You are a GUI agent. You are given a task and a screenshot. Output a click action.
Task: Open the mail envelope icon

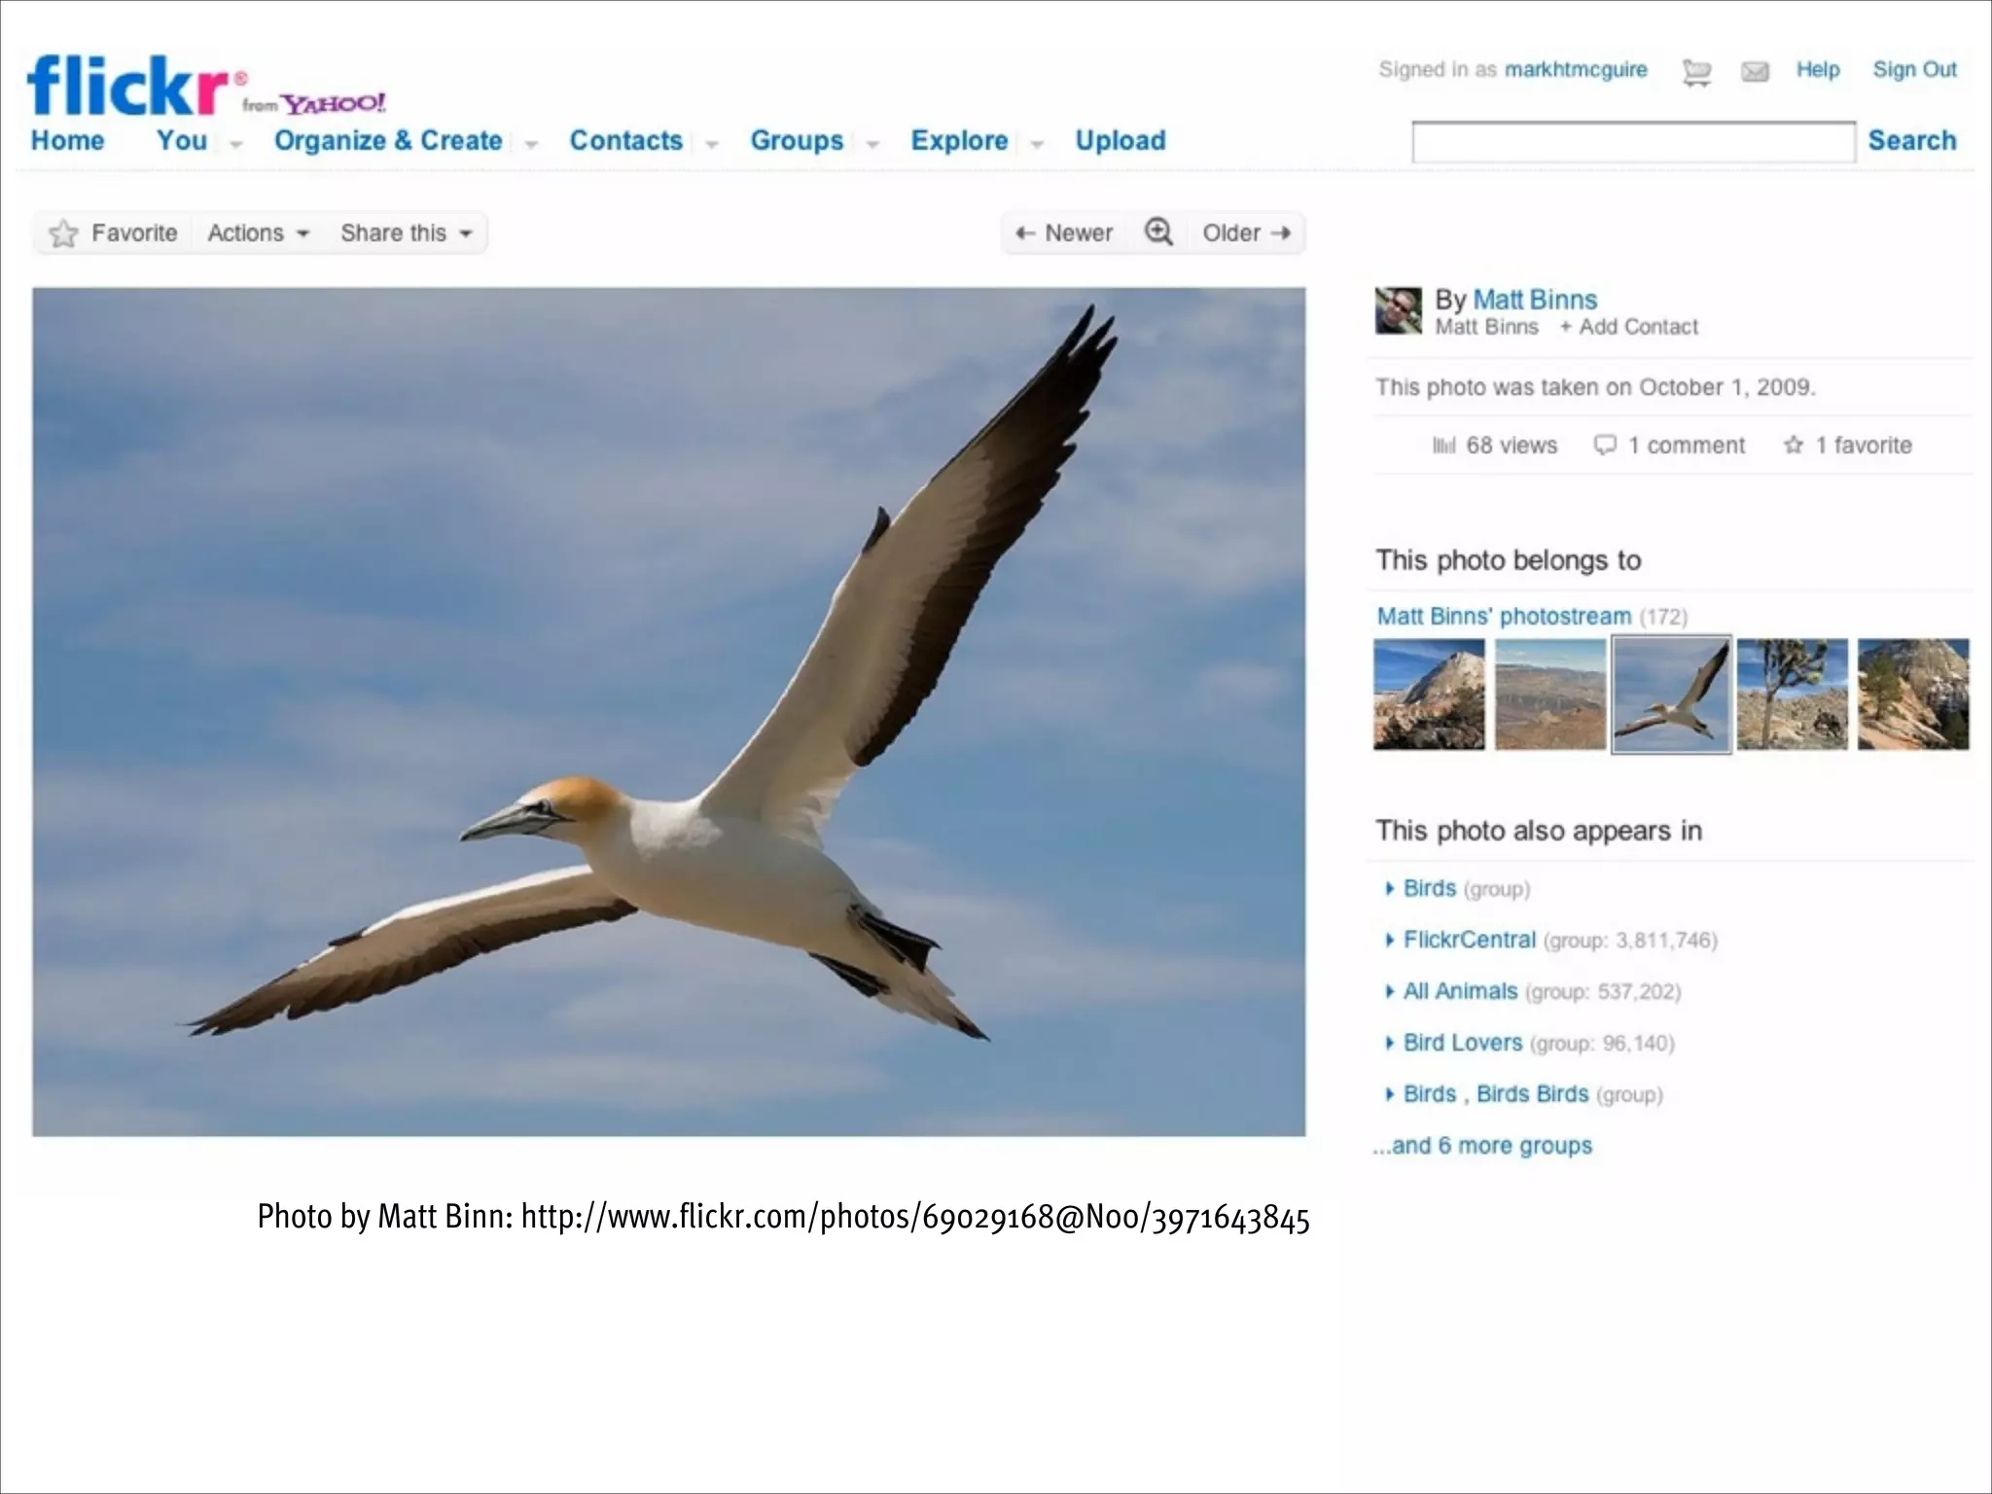pos(1755,71)
